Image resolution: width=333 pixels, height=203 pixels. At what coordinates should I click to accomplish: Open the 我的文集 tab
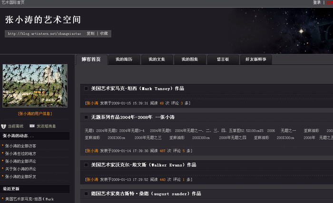pyautogui.click(x=157, y=59)
